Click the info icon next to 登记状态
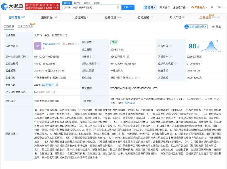Image resolution: width=227 pixels, height=169 pixels. [94, 42]
